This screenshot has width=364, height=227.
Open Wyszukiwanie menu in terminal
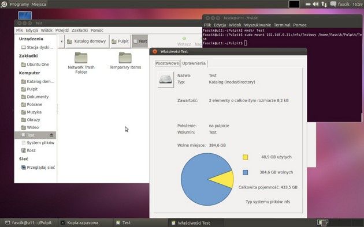point(258,25)
